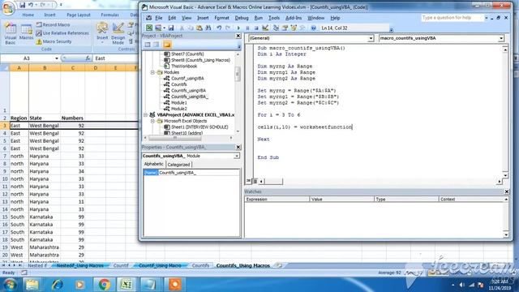Click View Object icon in Project pane

pyautogui.click(x=157, y=45)
